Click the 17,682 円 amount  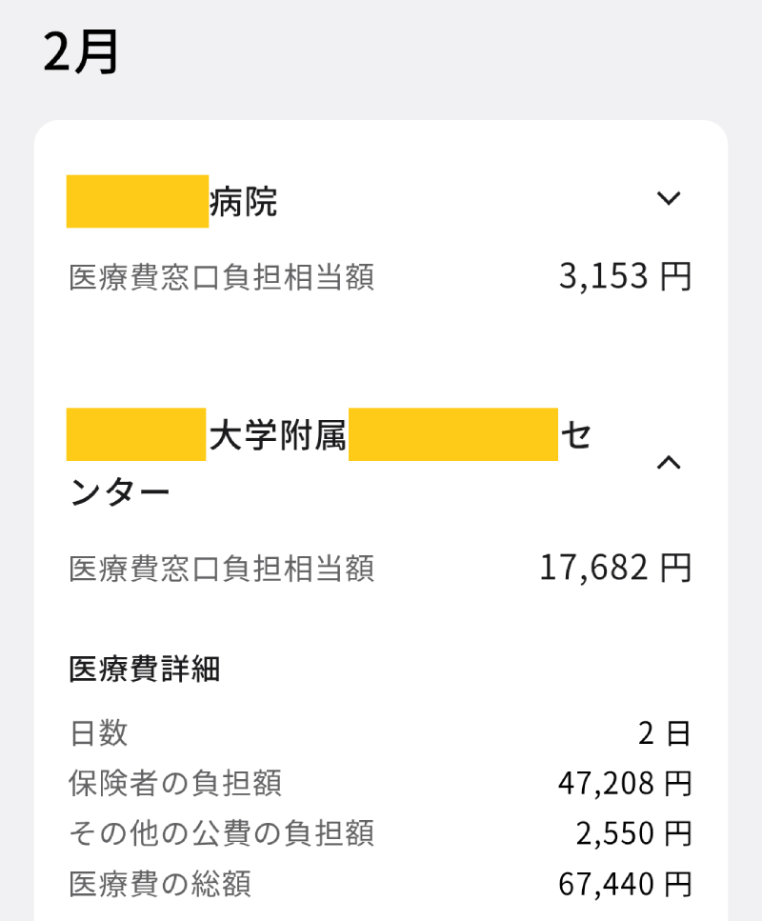click(614, 569)
